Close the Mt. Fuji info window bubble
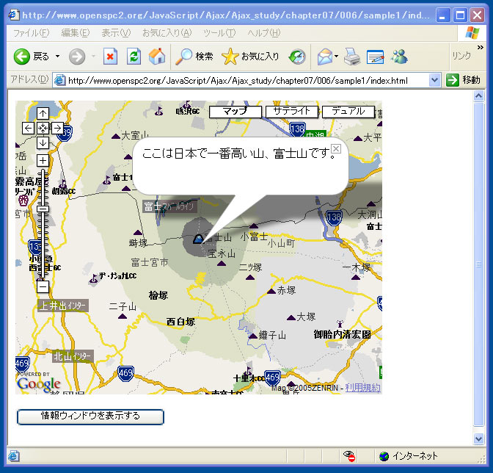 pos(336,149)
